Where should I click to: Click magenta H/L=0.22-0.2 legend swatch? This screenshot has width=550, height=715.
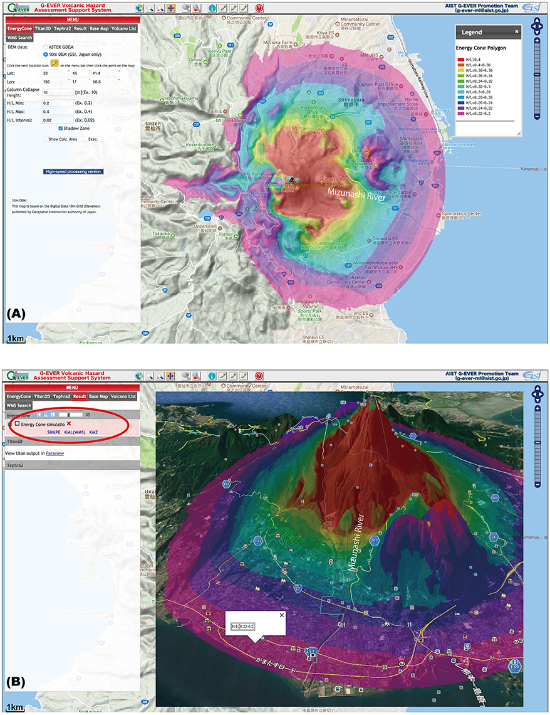pos(460,114)
